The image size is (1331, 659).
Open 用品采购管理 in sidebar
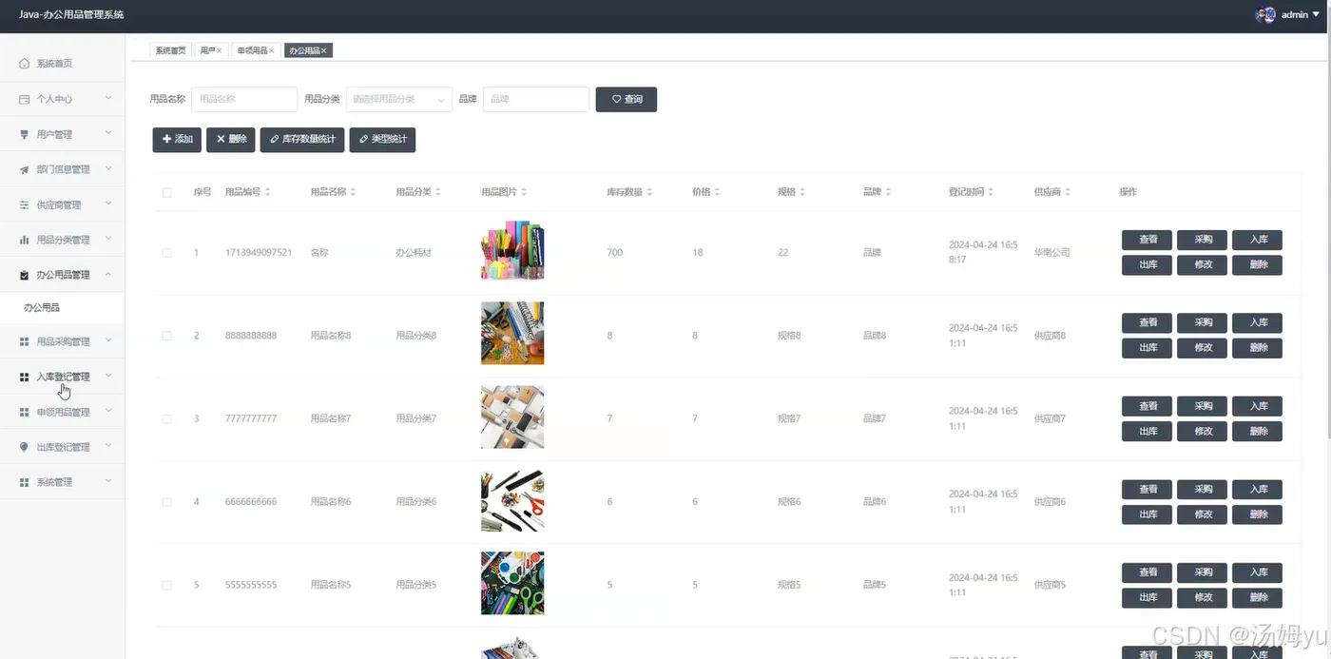click(x=62, y=341)
